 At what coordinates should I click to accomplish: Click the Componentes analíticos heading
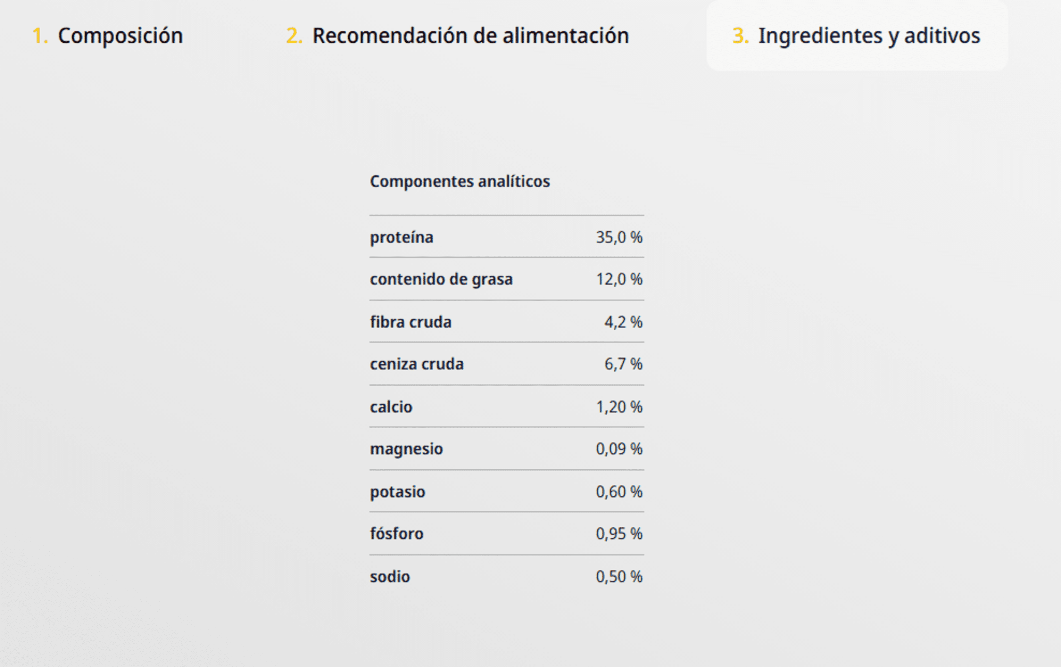(x=460, y=182)
